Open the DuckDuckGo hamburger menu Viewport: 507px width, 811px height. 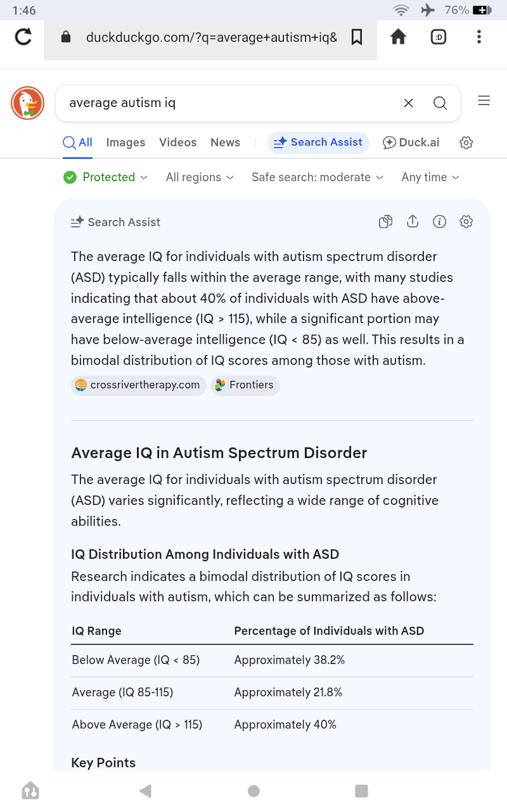[484, 101]
